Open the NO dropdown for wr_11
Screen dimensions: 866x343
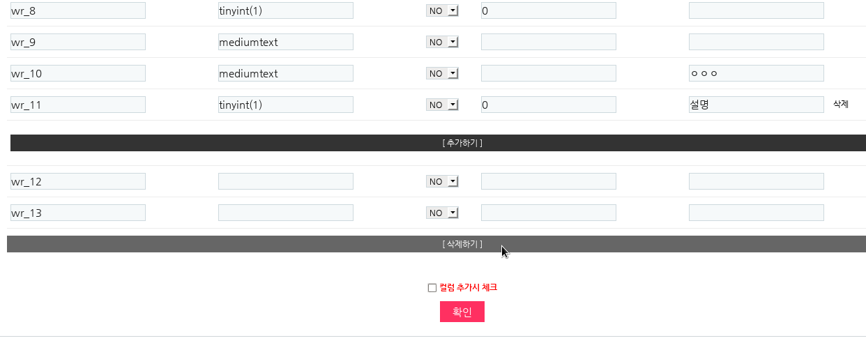pos(442,105)
